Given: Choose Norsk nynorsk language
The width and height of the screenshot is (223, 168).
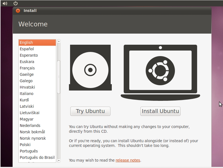Looking at the screenshot, I should [x=37, y=138].
